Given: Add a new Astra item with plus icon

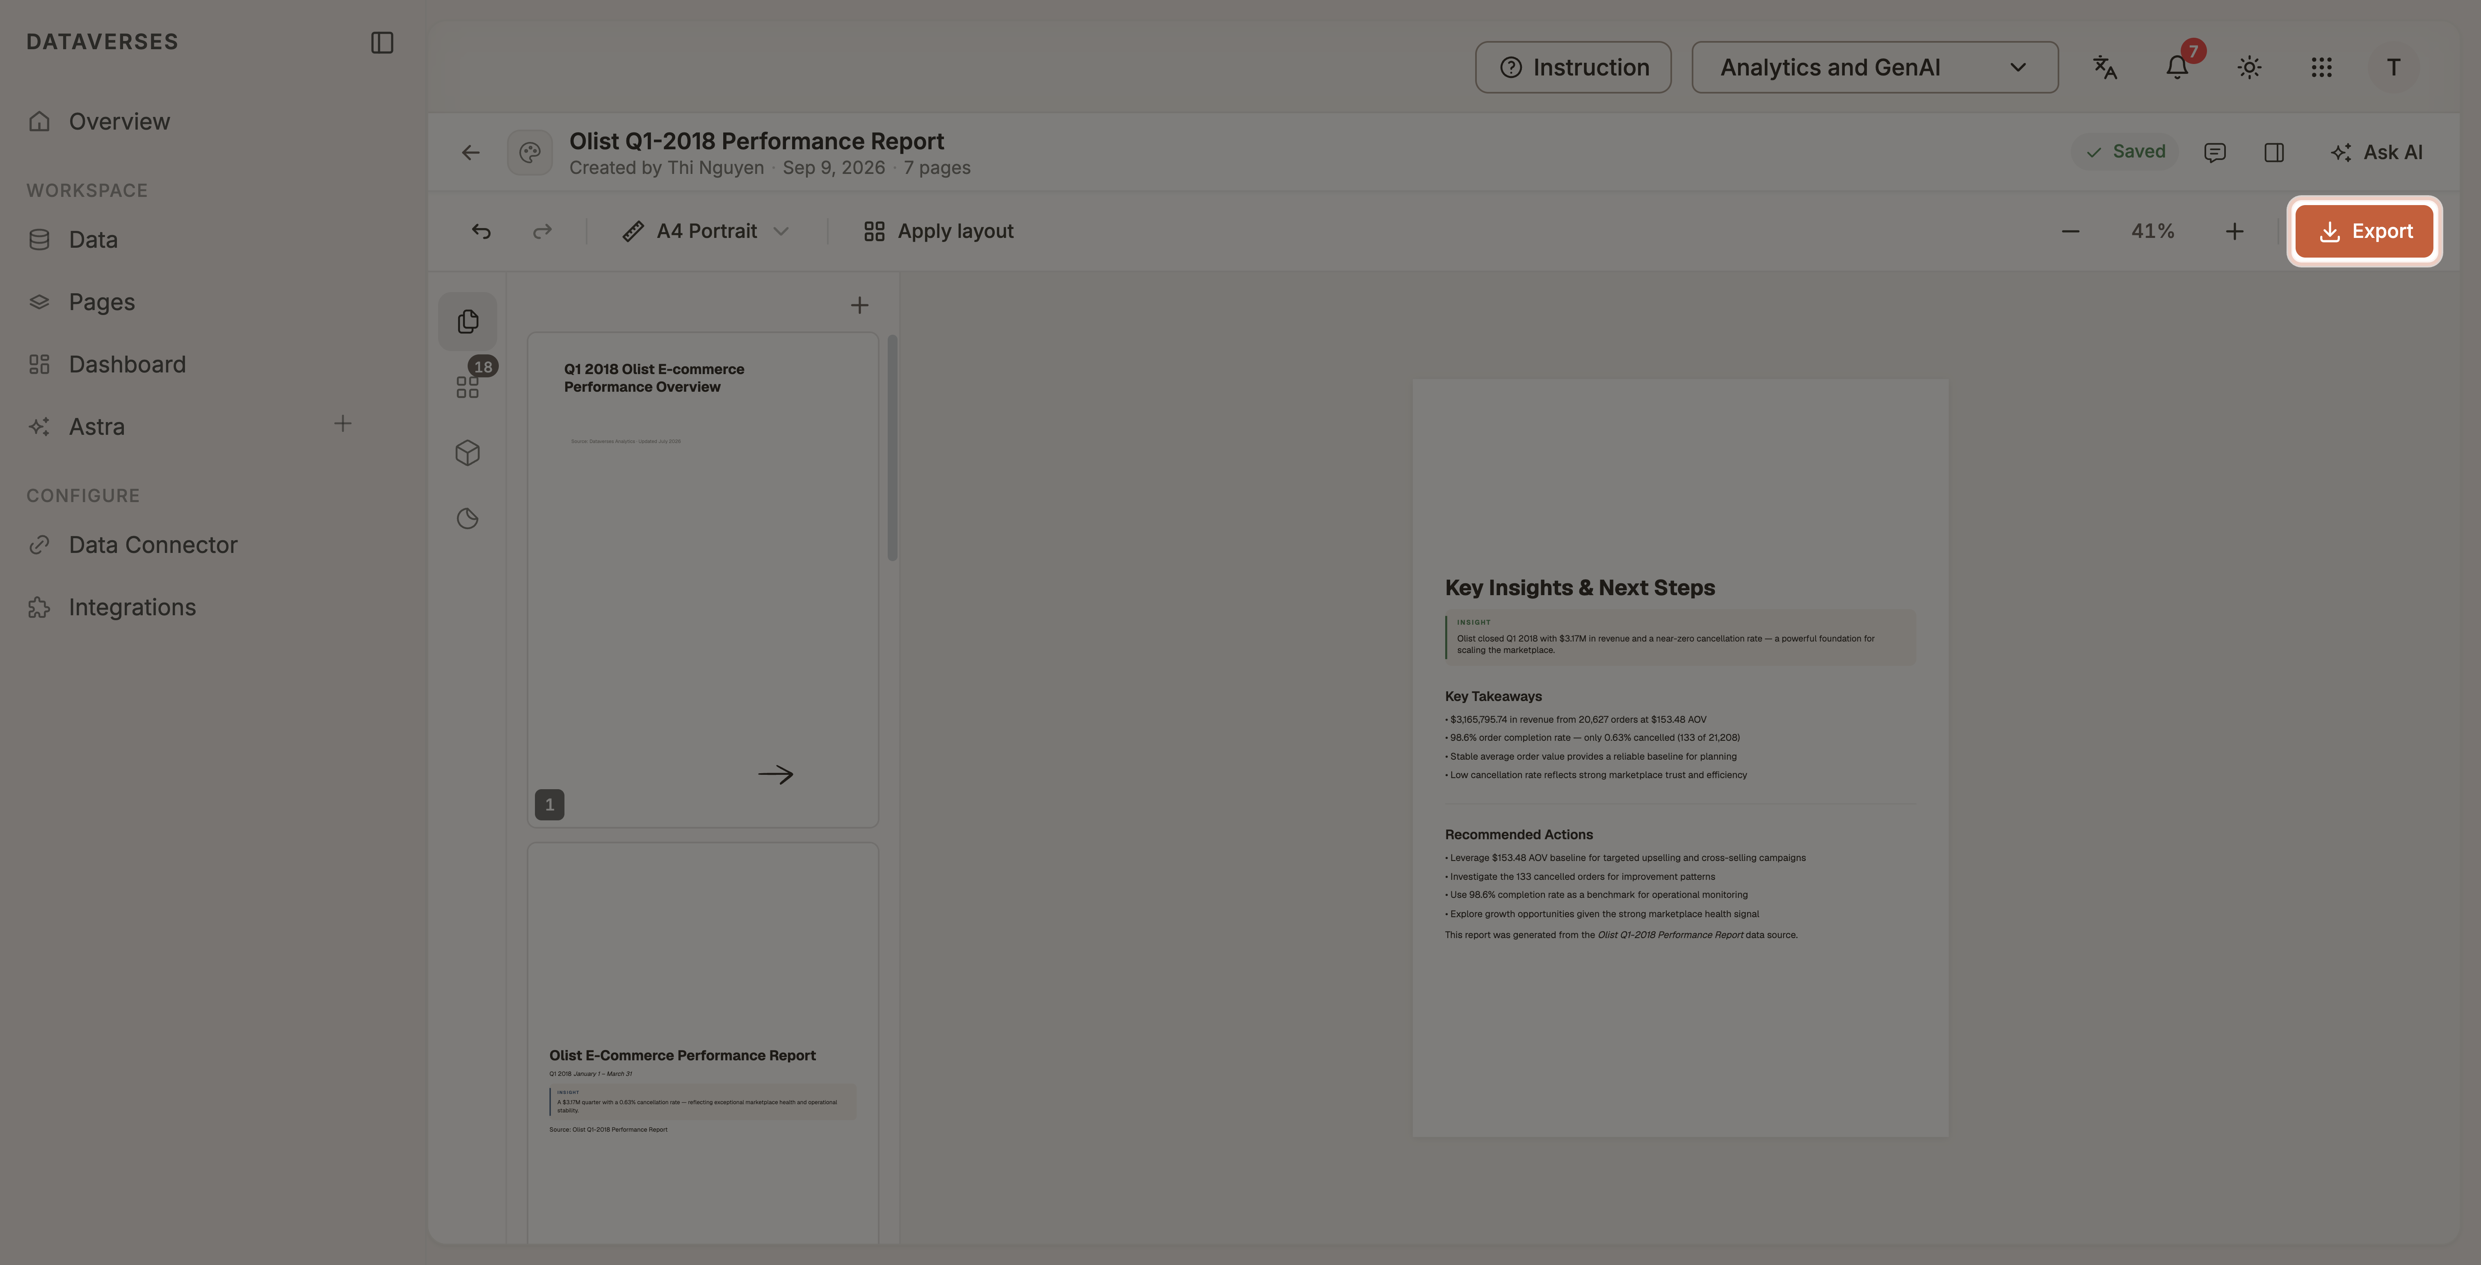Looking at the screenshot, I should [x=343, y=424].
